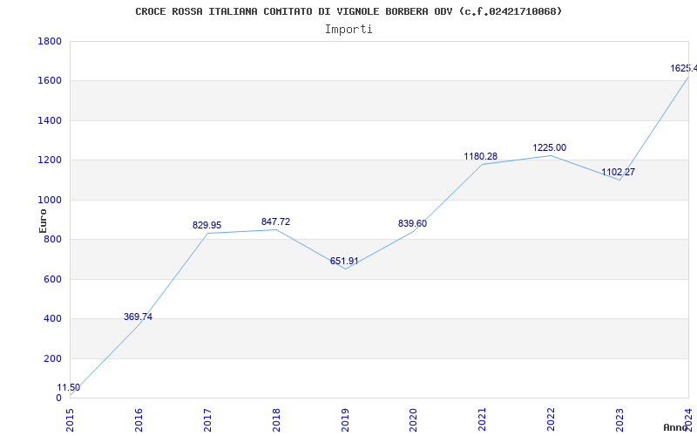Select data label 651.91
The width and height of the screenshot is (697, 436).
(344, 261)
